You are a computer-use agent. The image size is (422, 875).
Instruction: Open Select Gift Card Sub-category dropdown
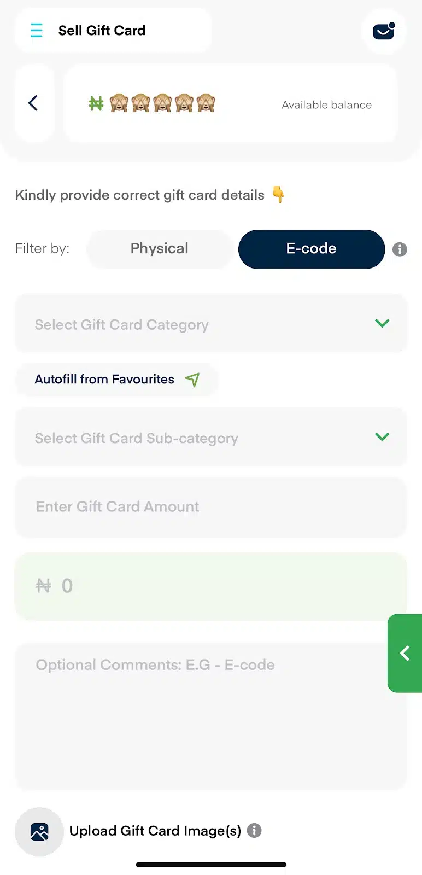(211, 437)
